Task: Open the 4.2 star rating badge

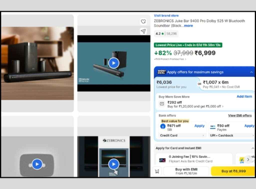Action: tap(166, 33)
